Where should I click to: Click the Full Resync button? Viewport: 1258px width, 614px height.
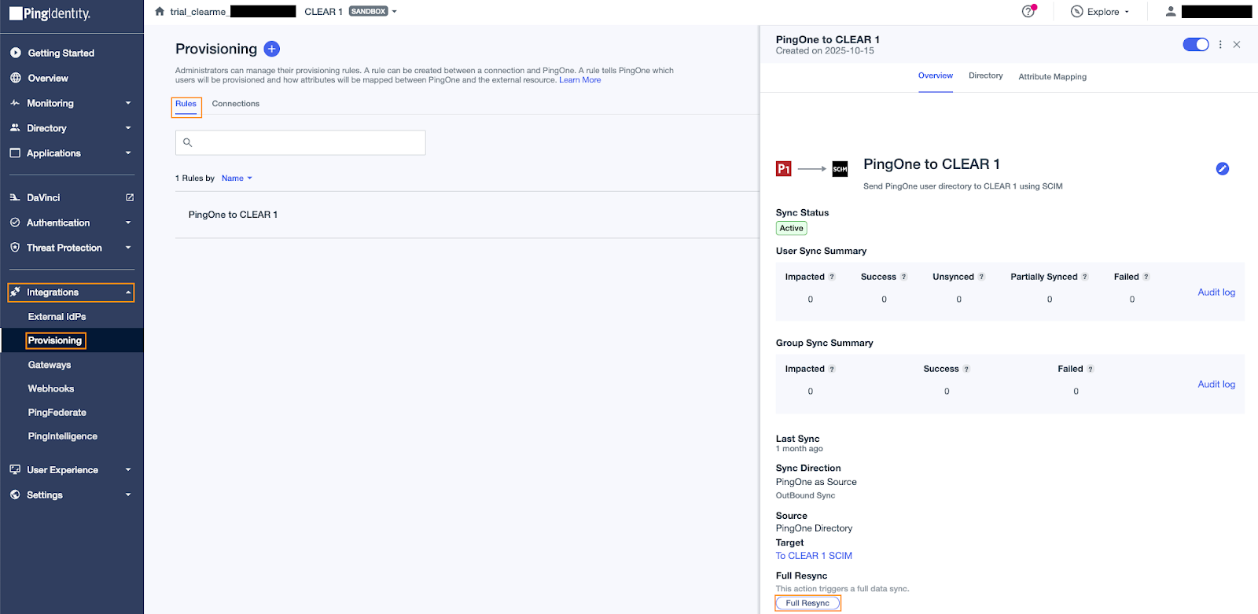807,603
